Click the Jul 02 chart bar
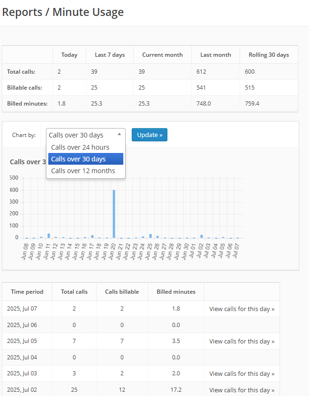This screenshot has width=309, height=396. tap(202, 236)
